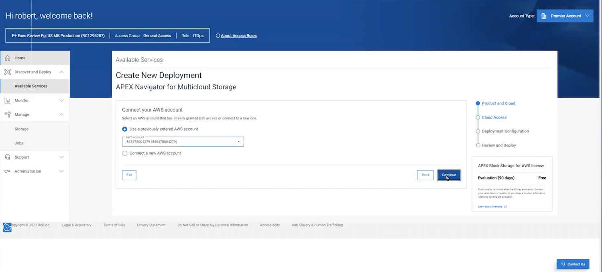This screenshot has width=602, height=272.
Task: Click Deployment Configuration step
Action: pyautogui.click(x=505, y=131)
